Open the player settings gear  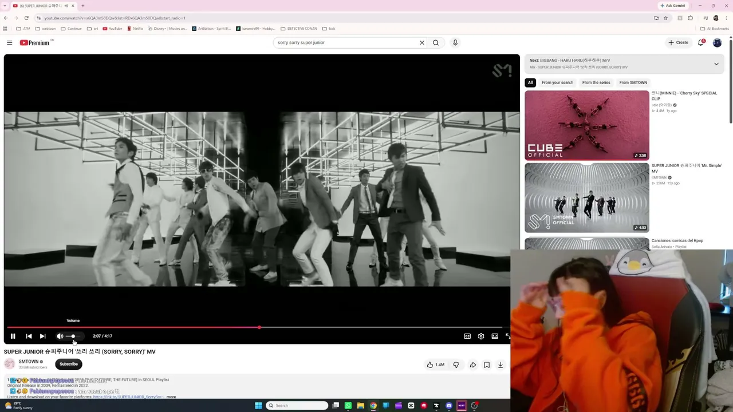(x=481, y=336)
